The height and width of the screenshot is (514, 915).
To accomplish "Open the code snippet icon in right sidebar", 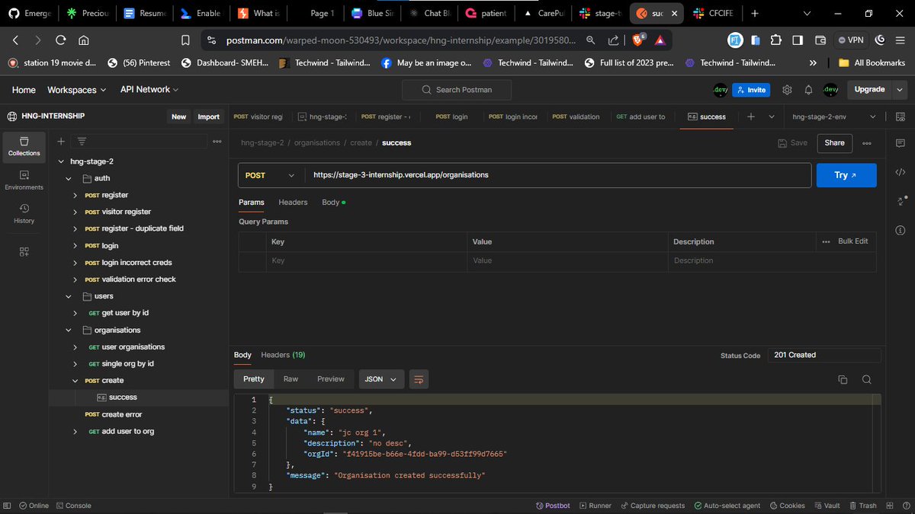I will pyautogui.click(x=901, y=172).
